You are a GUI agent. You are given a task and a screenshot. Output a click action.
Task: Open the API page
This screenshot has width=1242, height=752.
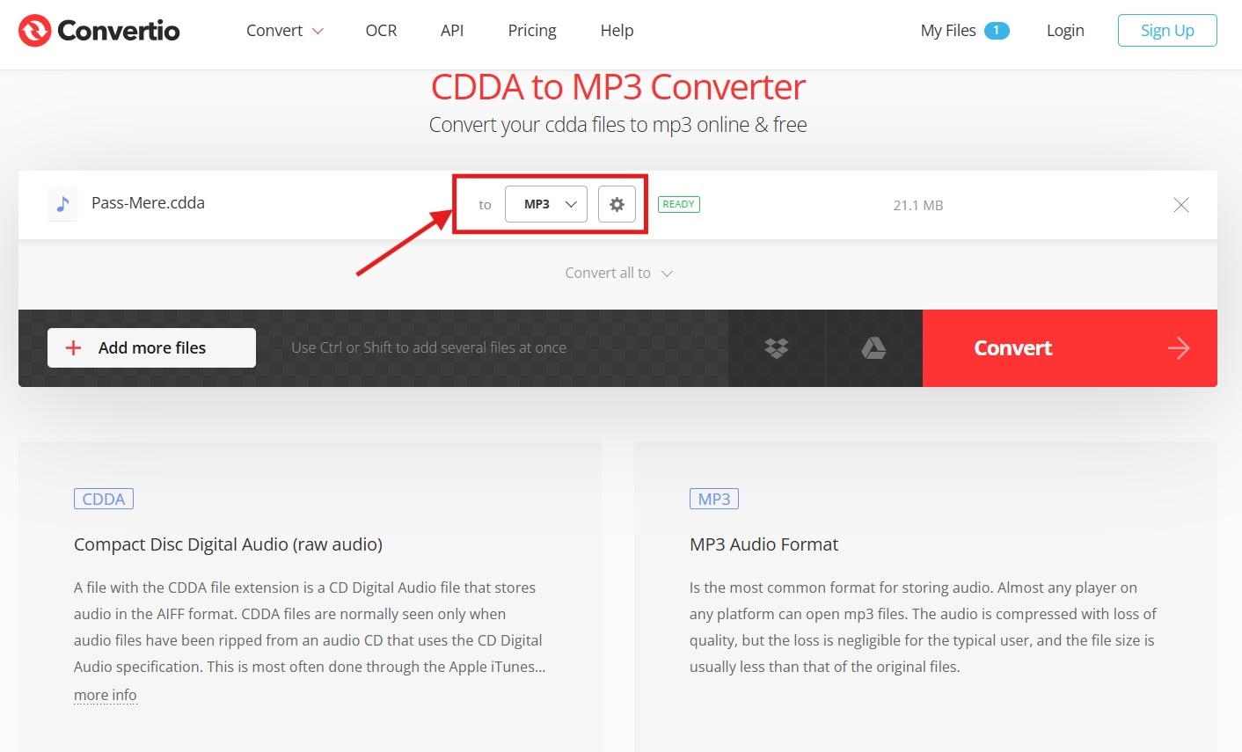point(452,31)
